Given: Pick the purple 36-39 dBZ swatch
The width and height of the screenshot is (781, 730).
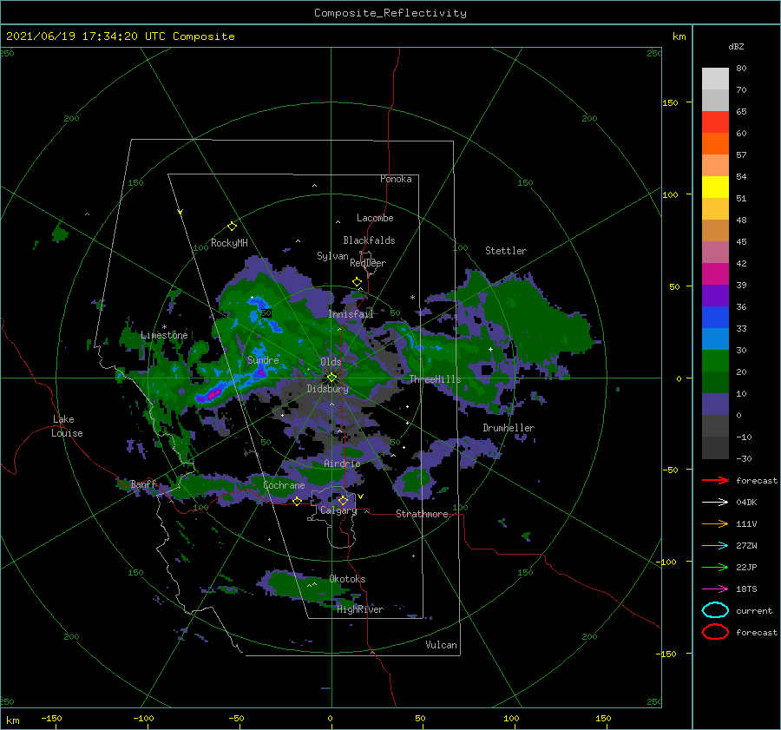Looking at the screenshot, I should tap(715, 296).
